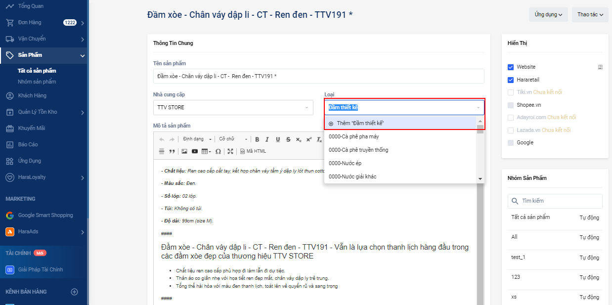The image size is (612, 305).
Task: Toggle the Lazada.vn checkbox
Action: point(511,130)
